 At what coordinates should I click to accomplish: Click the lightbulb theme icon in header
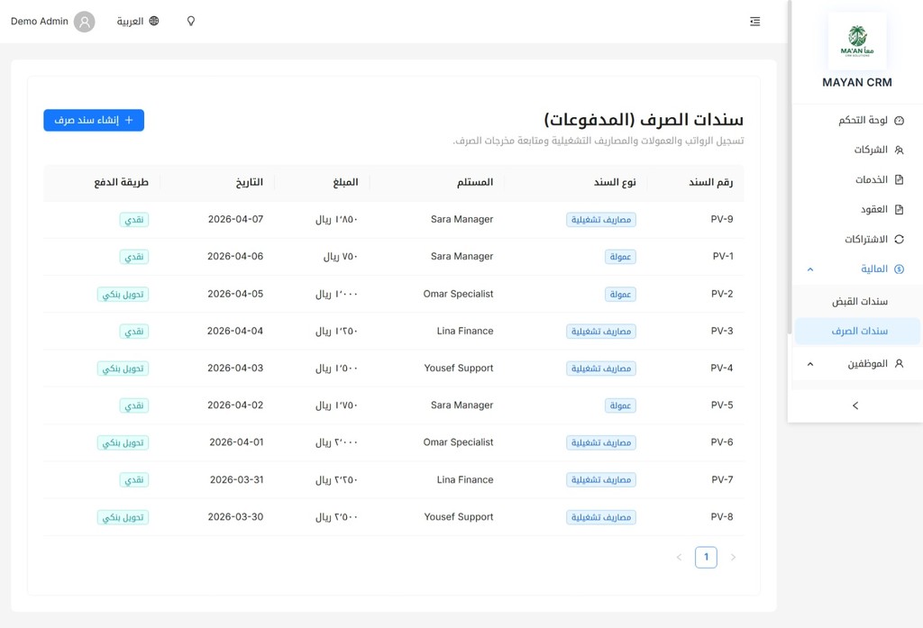[x=191, y=22]
